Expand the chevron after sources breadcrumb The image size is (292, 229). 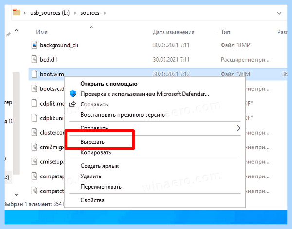tap(105, 13)
